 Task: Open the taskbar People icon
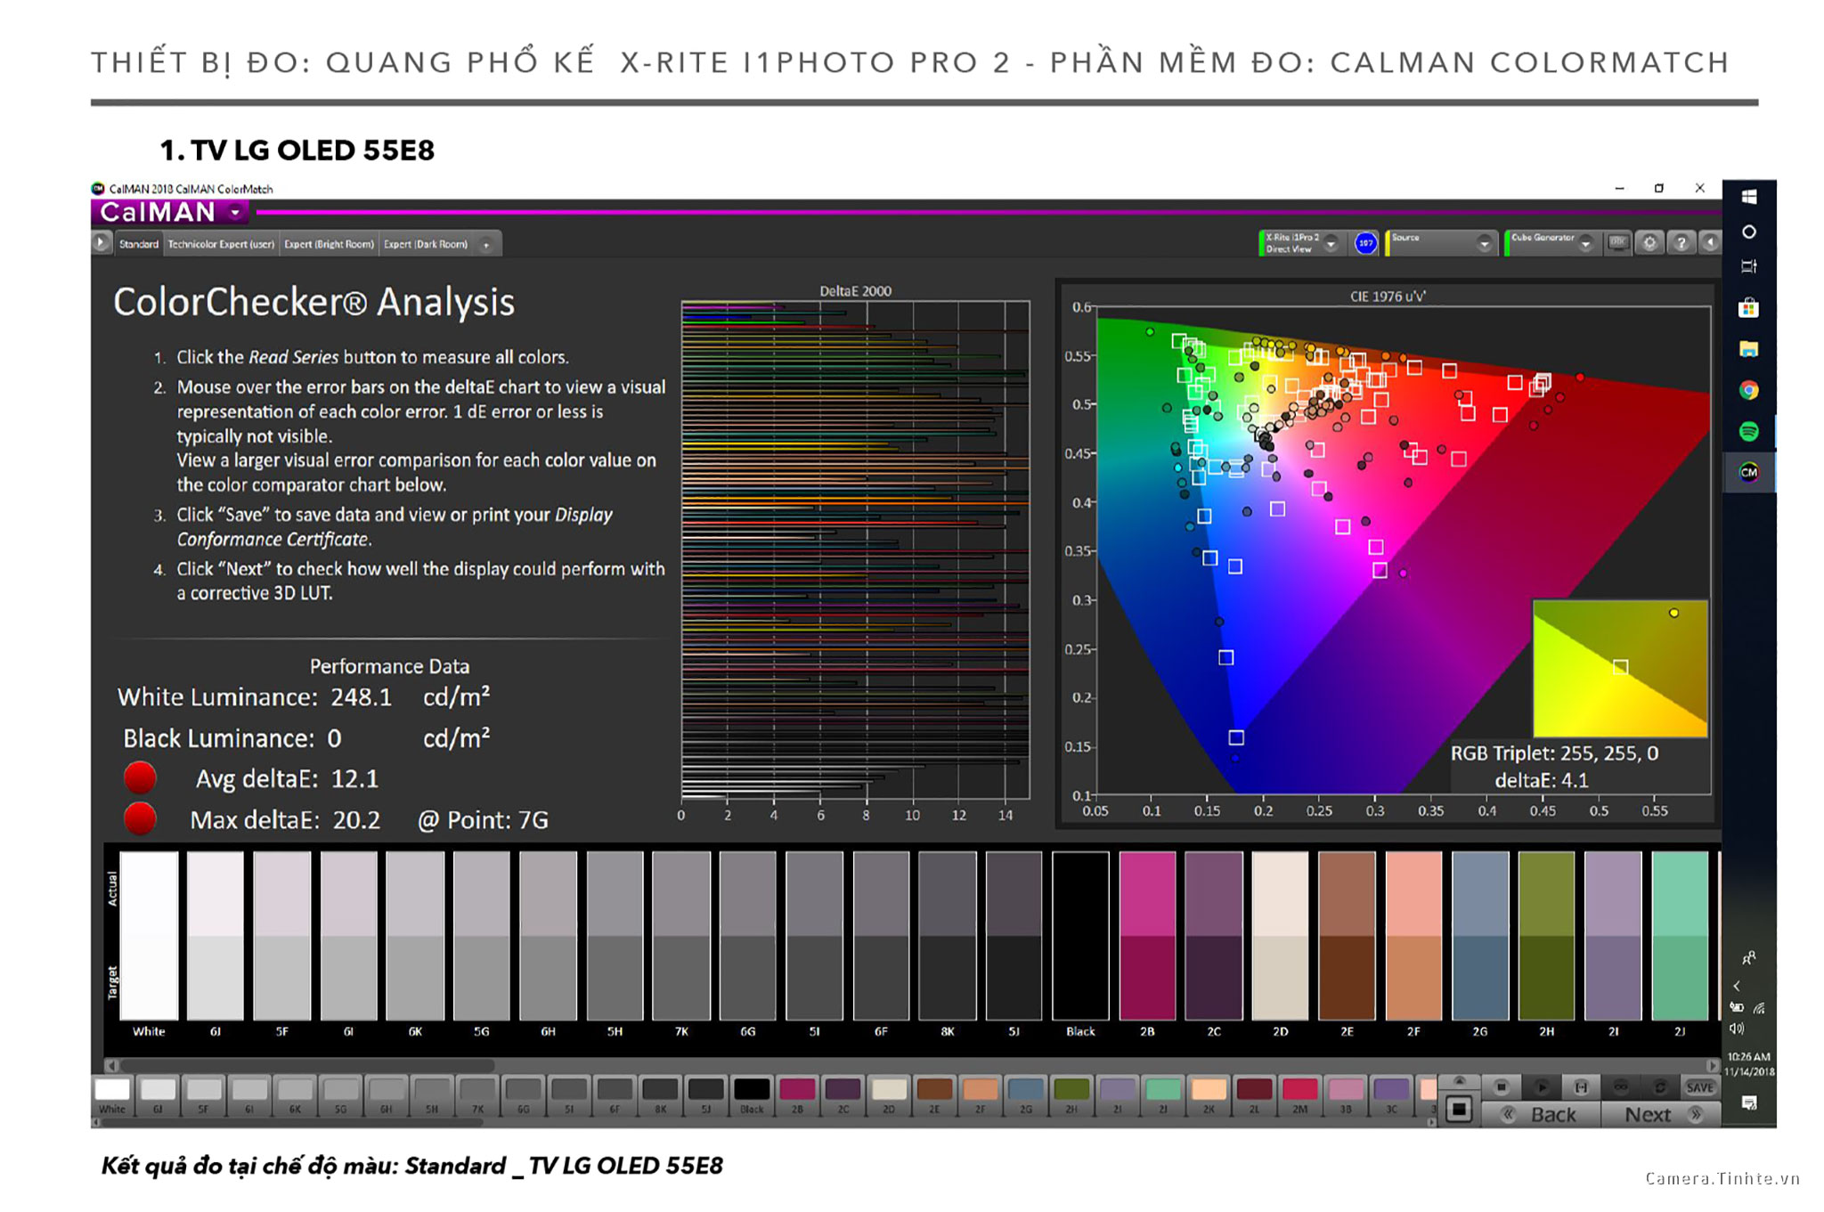(x=1748, y=959)
